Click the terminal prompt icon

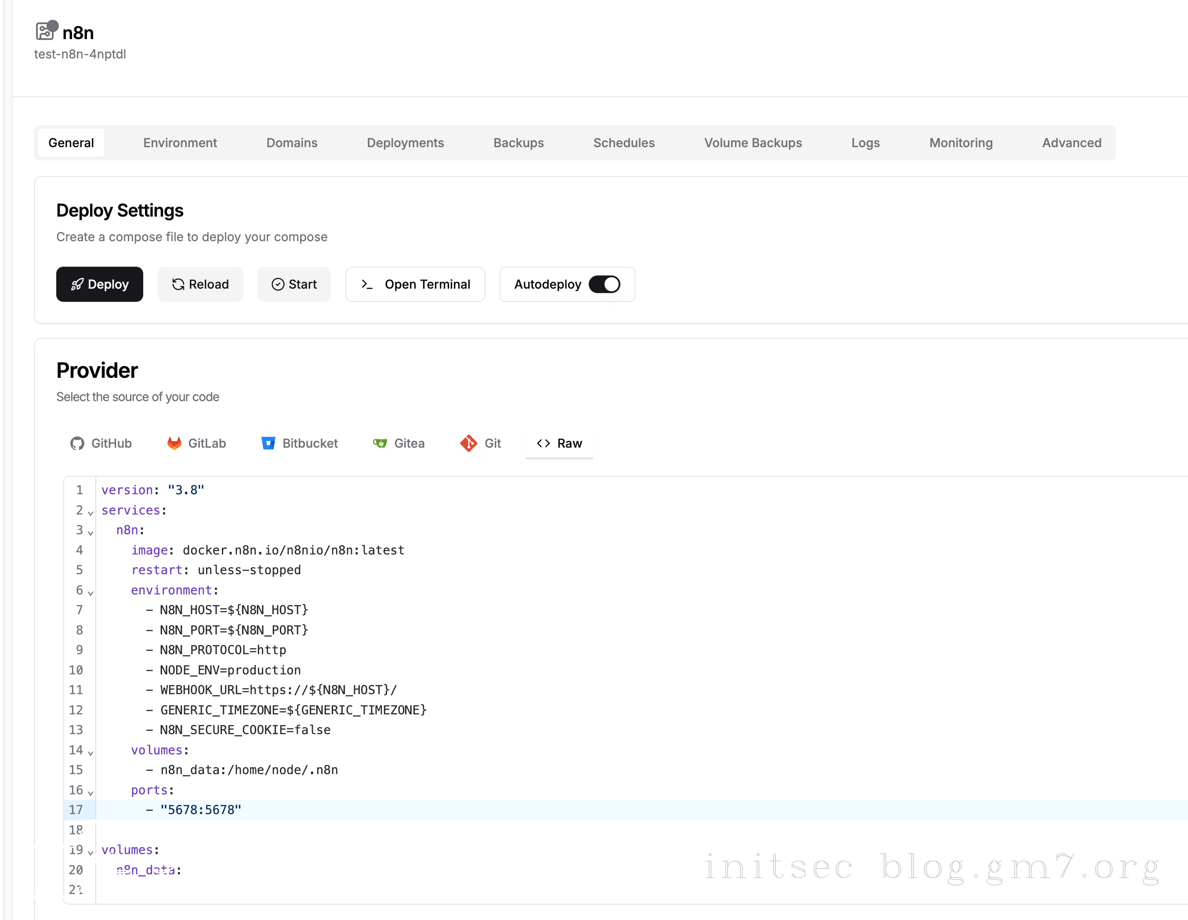coord(367,285)
